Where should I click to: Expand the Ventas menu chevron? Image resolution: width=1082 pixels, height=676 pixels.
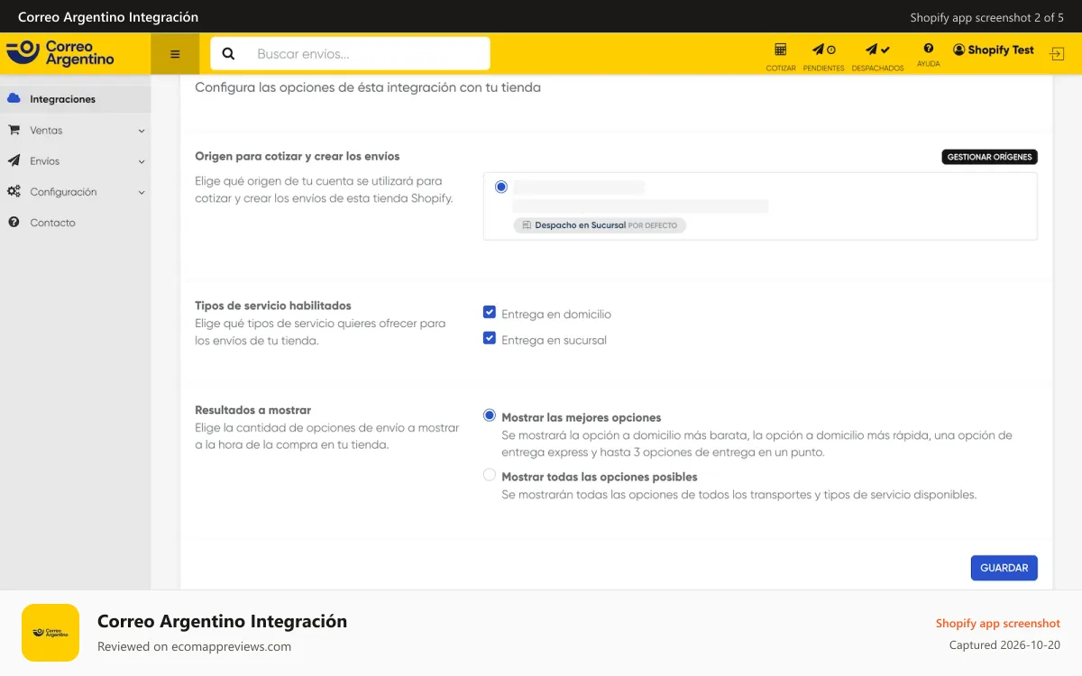(x=142, y=131)
